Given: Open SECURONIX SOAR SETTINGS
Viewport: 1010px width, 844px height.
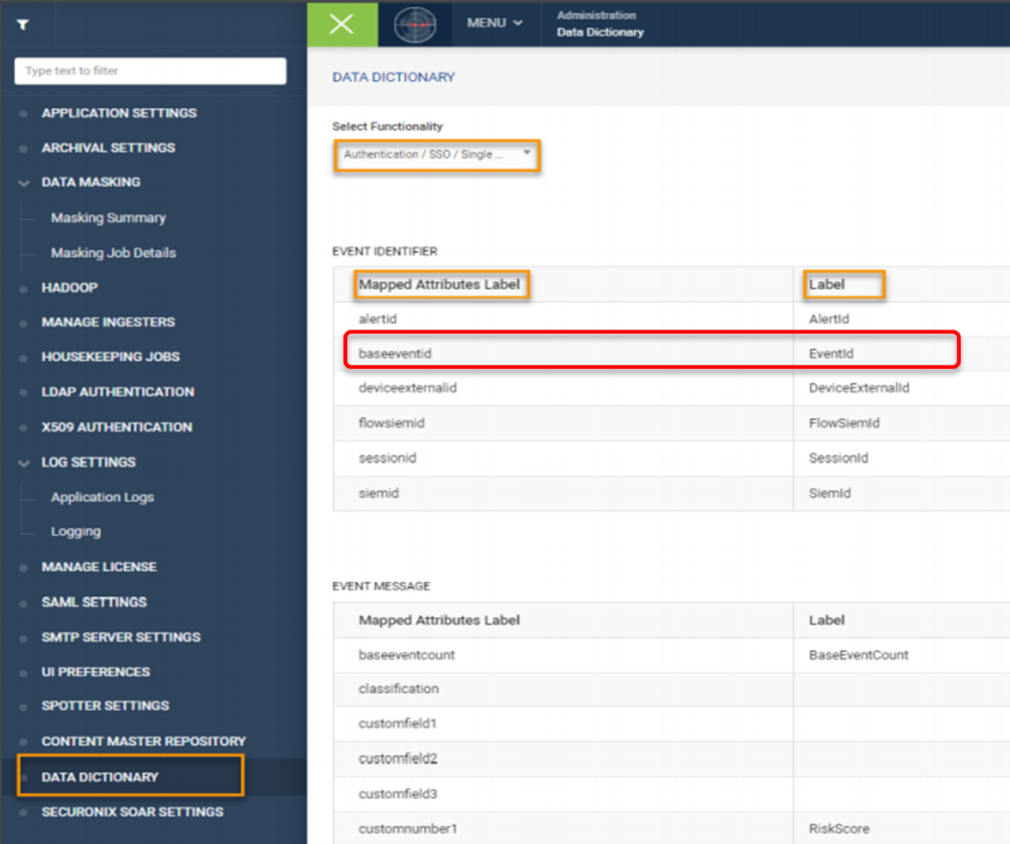Looking at the screenshot, I should [132, 811].
